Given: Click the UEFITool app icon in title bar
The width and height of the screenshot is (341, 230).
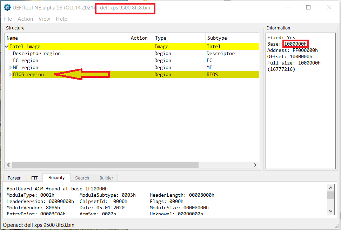Looking at the screenshot, I should (x=7, y=7).
